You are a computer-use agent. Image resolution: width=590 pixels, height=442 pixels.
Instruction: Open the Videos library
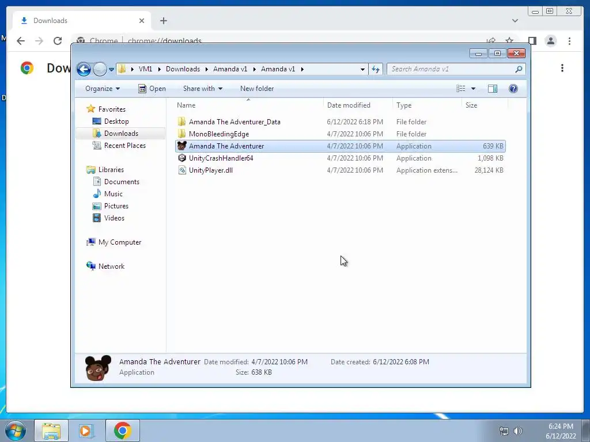pyautogui.click(x=114, y=218)
